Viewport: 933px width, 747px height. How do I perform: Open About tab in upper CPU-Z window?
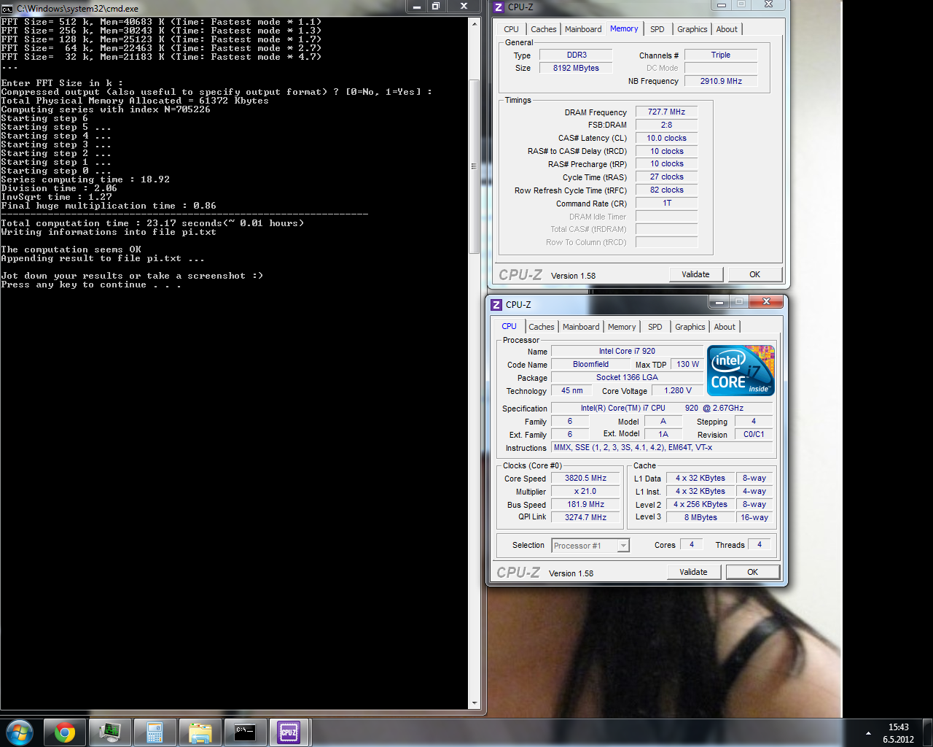(x=727, y=29)
